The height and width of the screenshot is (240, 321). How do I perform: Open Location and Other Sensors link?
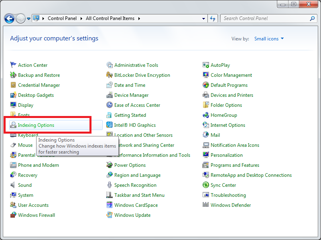(x=144, y=135)
